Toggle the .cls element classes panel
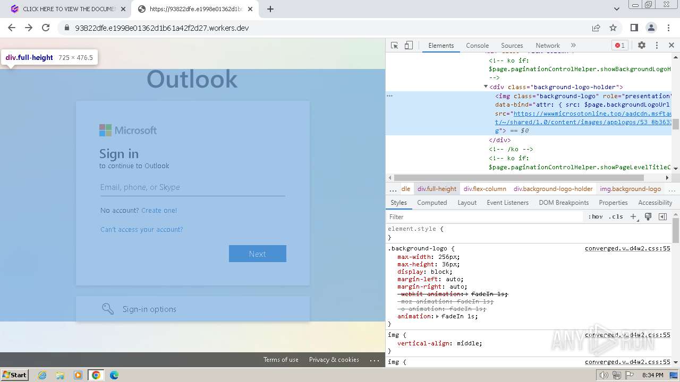This screenshot has width=680, height=382. click(616, 216)
